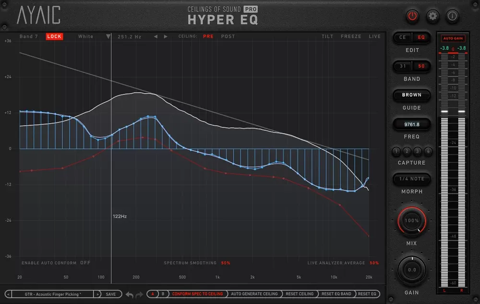Image resolution: width=480 pixels, height=304 pixels.
Task: Click the redo arrow
Action: pyautogui.click(x=139, y=294)
